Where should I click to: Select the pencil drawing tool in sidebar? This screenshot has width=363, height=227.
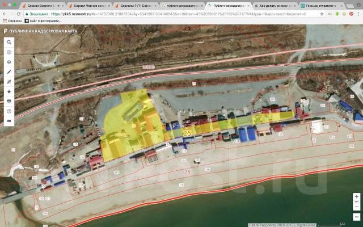(9, 72)
